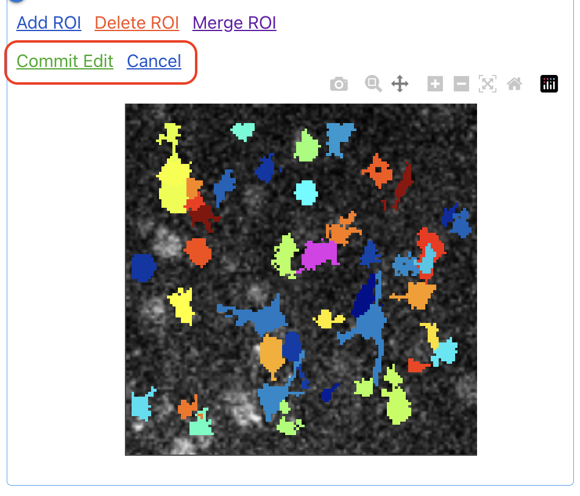Click the Merge ROI link

click(234, 23)
